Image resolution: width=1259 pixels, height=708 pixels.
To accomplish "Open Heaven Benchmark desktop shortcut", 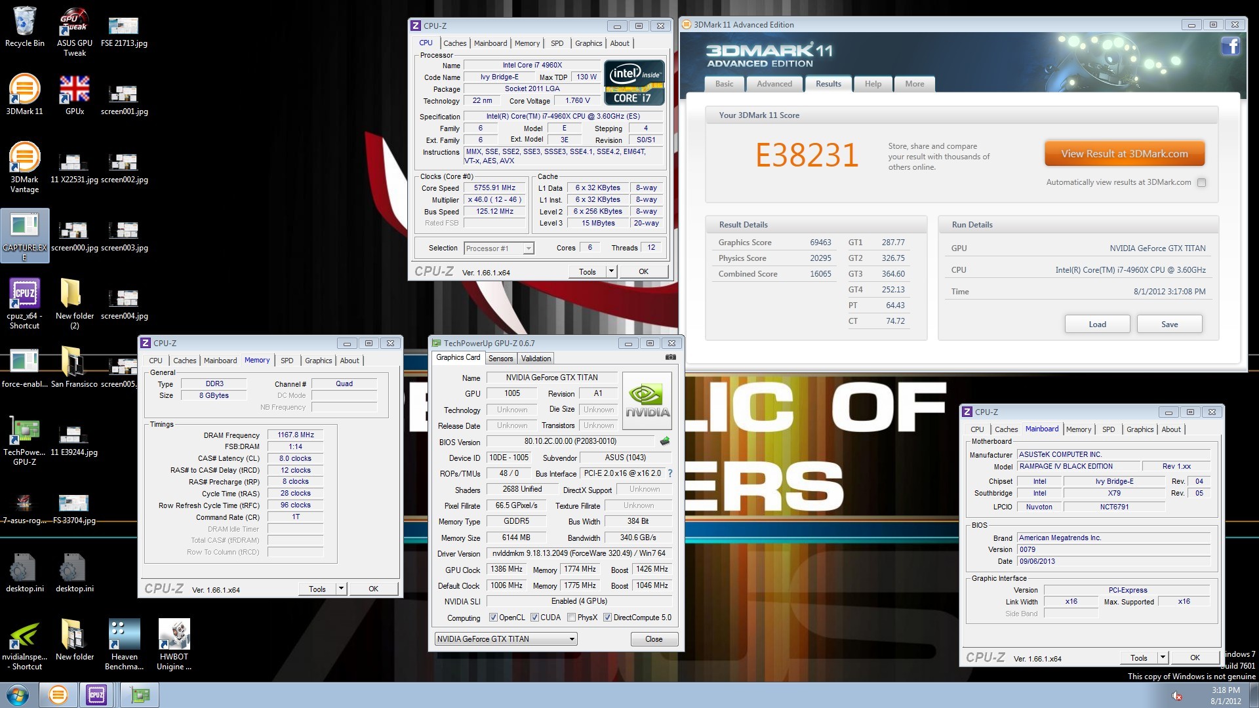I will pos(125,644).
